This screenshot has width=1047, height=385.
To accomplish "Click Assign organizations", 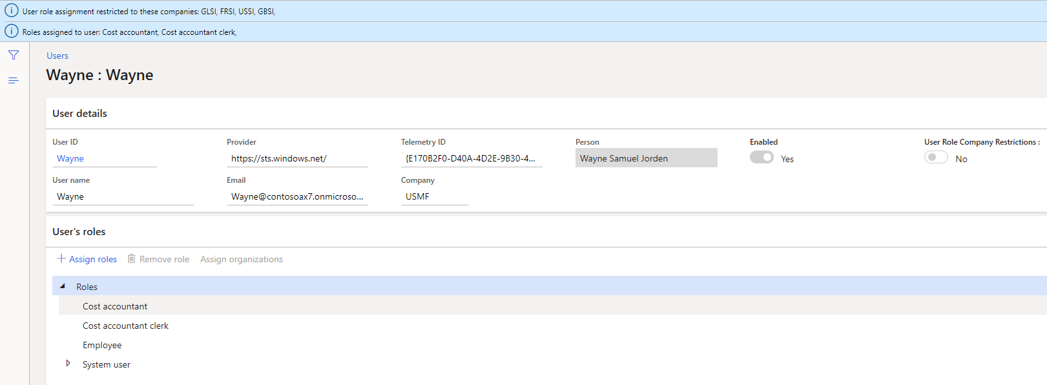I will click(242, 259).
